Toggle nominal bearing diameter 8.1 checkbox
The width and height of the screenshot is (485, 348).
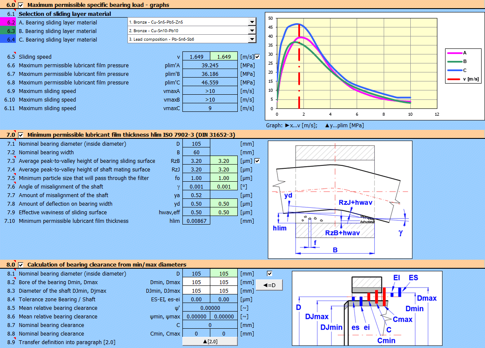click(269, 273)
